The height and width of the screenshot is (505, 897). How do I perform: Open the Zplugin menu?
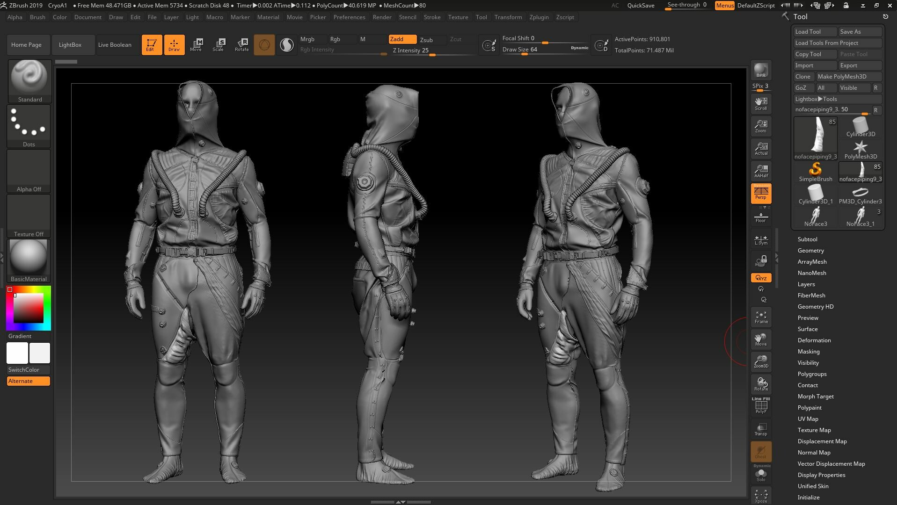(x=539, y=17)
